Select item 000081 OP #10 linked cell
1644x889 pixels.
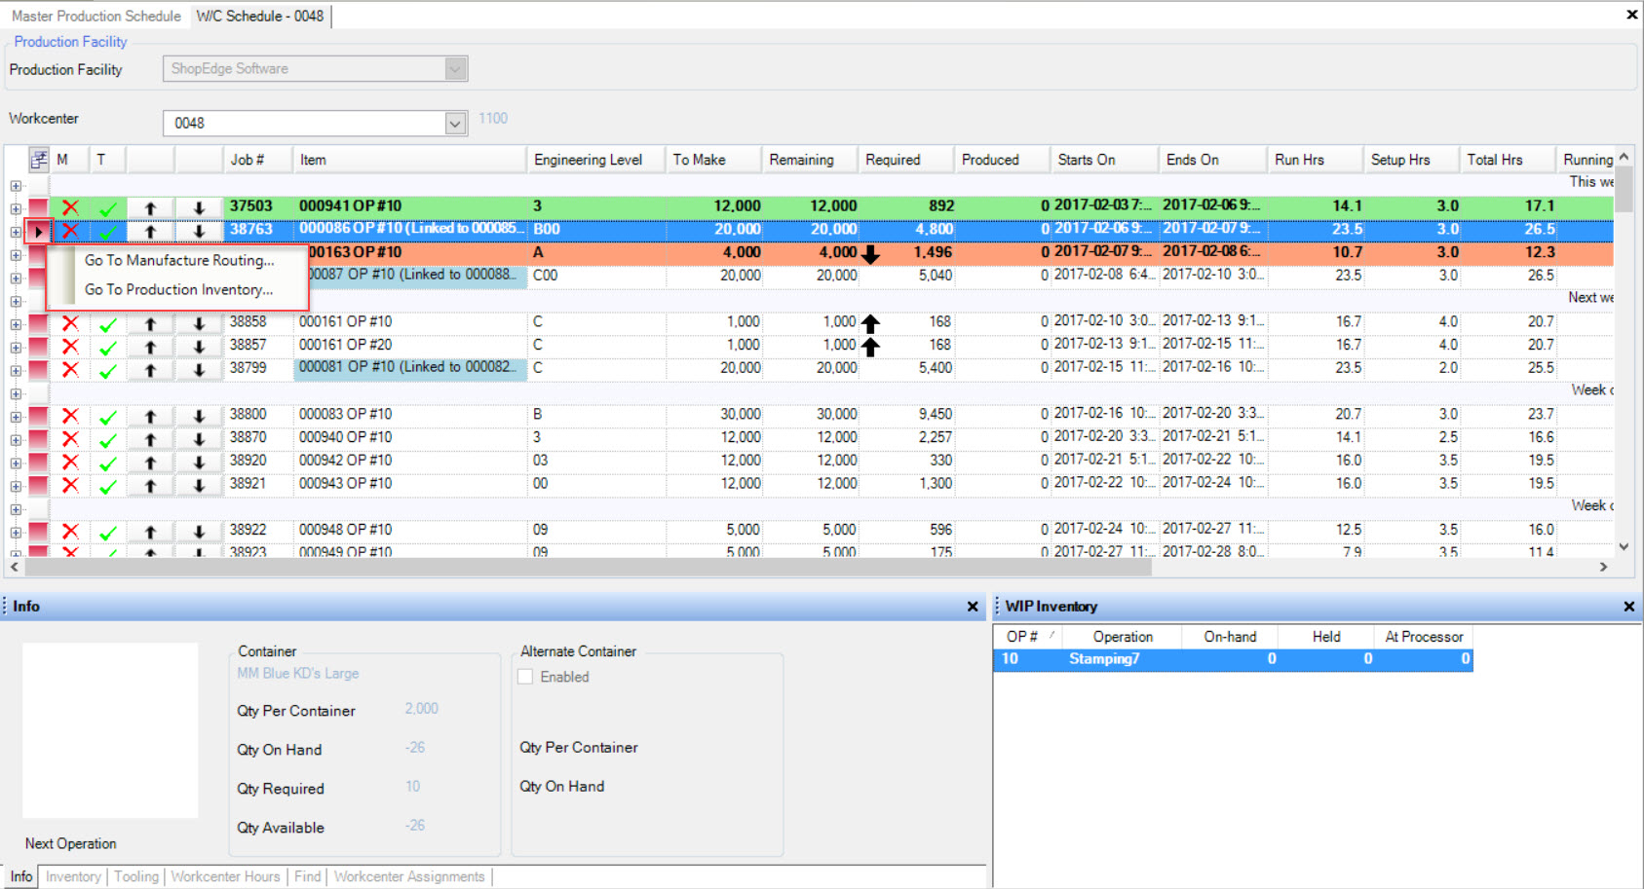(409, 368)
